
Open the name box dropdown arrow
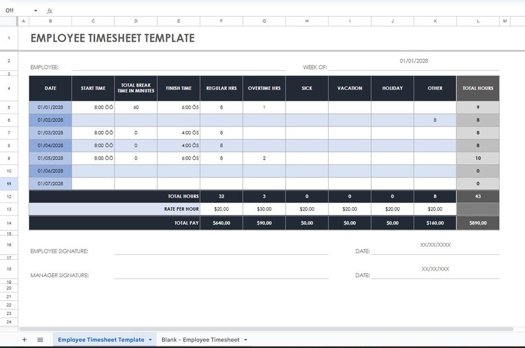(36, 11)
